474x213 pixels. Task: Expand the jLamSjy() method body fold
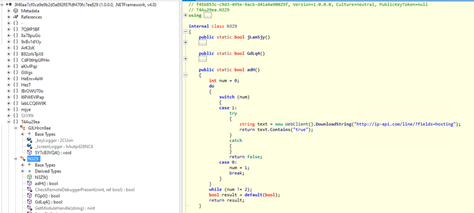pos(185,43)
